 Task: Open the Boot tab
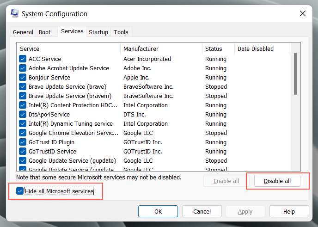click(x=45, y=32)
